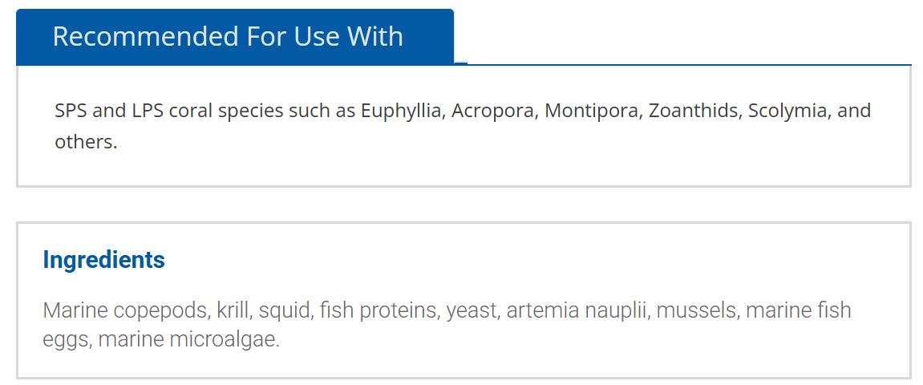The width and height of the screenshot is (923, 385).
Task: Click SPS at the start of description
Action: coord(71,111)
